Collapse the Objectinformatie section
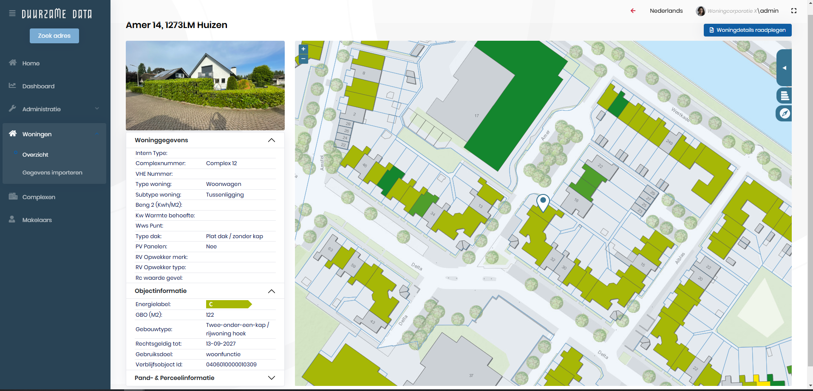Screen dimensions: 813x391 coord(271,291)
